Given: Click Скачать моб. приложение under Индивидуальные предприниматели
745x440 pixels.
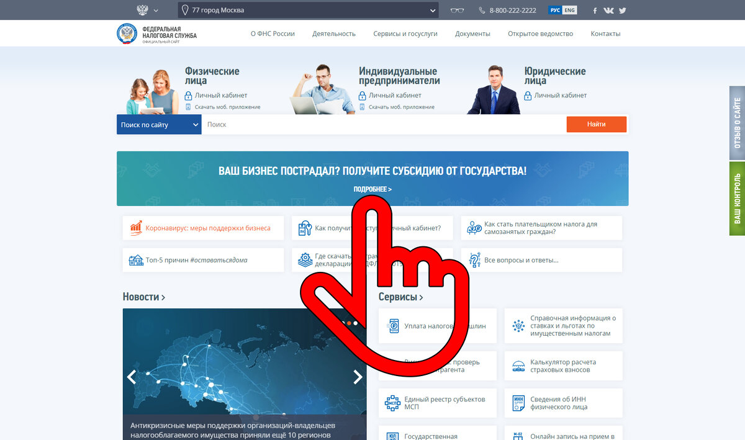Looking at the screenshot, I should coord(402,107).
